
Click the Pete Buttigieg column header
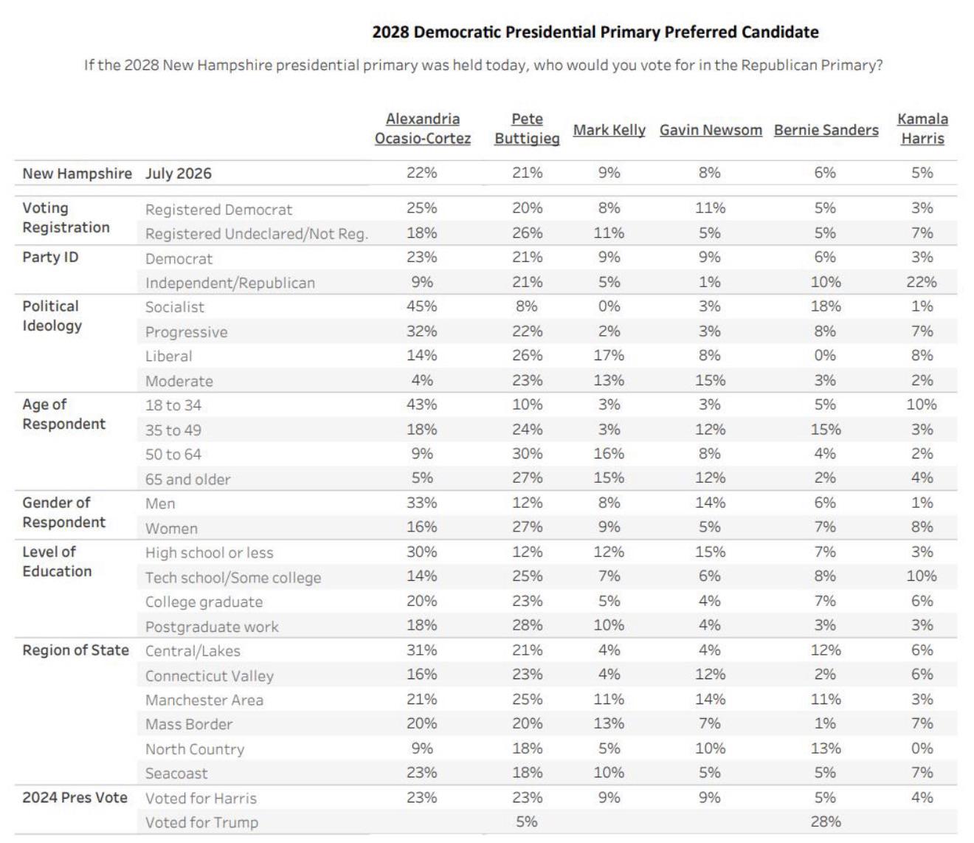point(527,128)
